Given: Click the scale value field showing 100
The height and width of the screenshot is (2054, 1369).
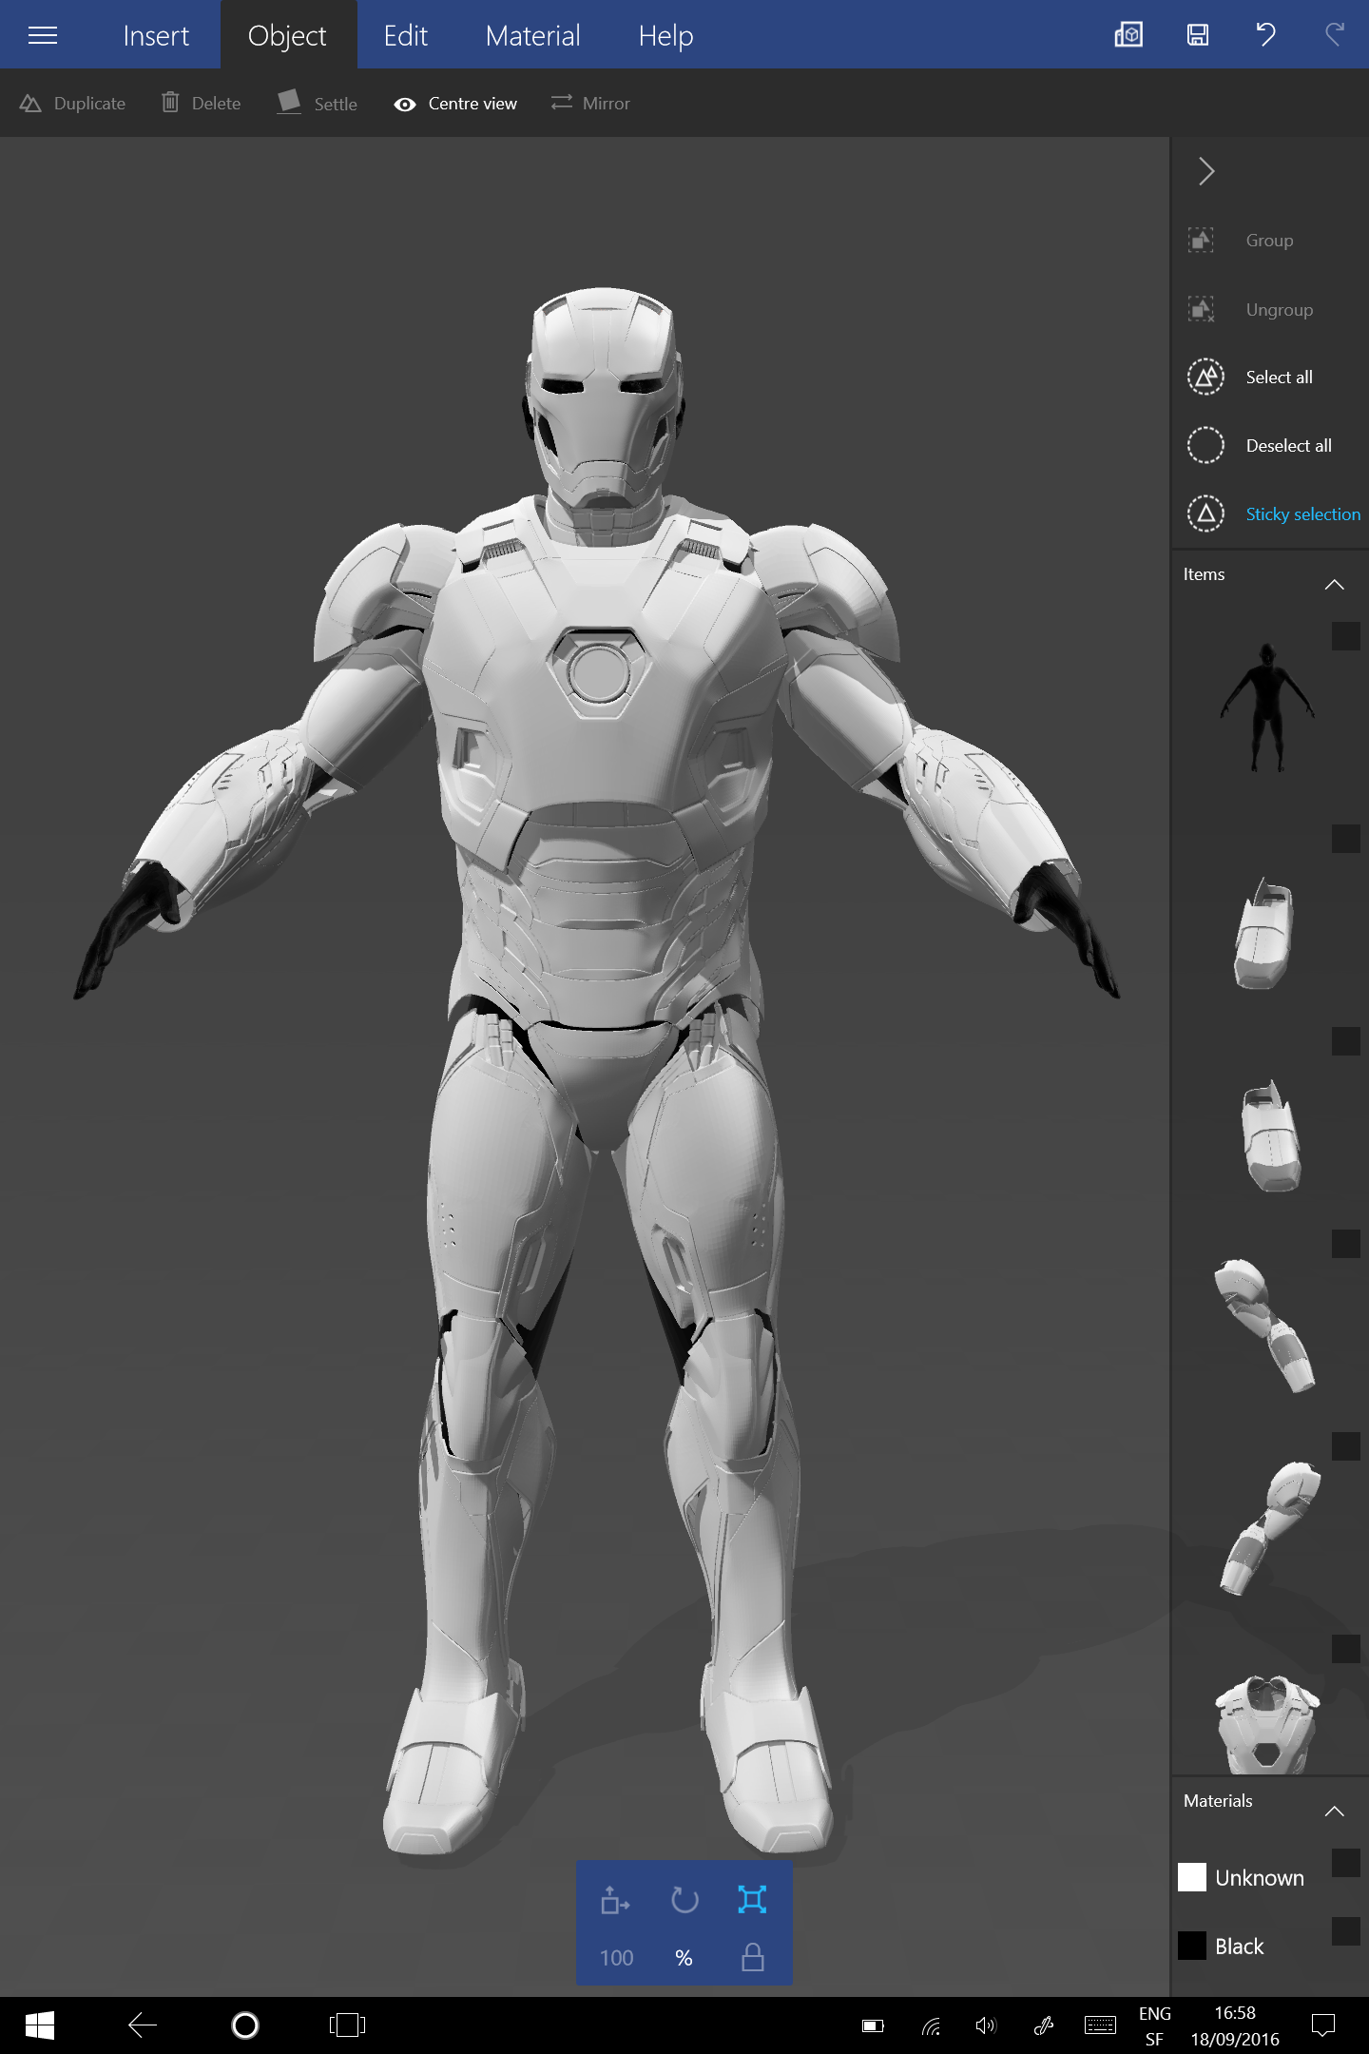Looking at the screenshot, I should click(x=616, y=1958).
